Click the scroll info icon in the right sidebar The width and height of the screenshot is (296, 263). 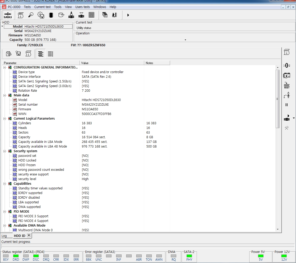286,52
